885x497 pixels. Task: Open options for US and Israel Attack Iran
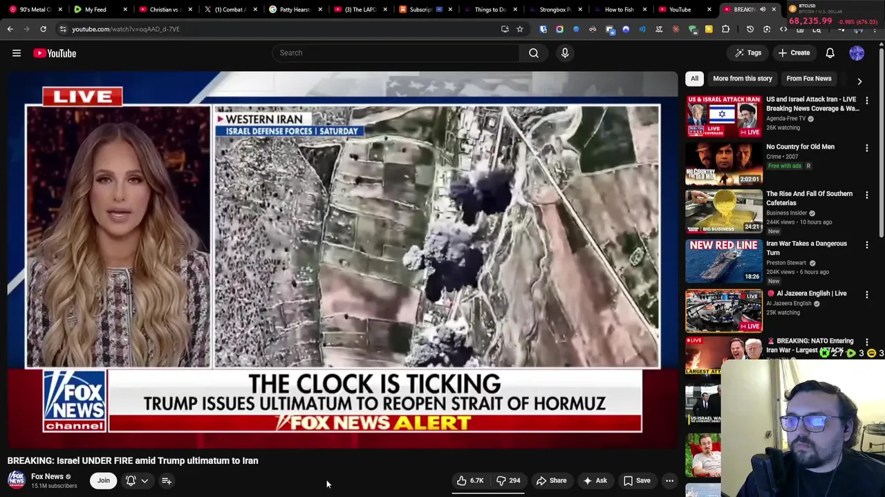click(866, 101)
